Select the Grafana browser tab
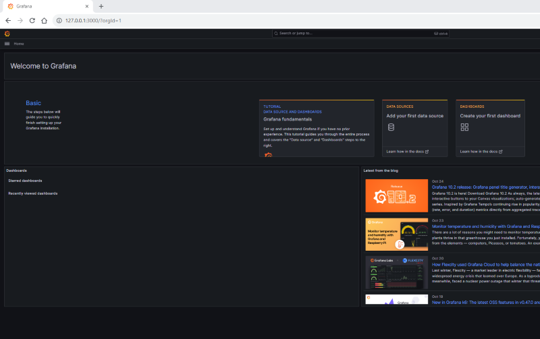540x339 pixels. (47, 6)
